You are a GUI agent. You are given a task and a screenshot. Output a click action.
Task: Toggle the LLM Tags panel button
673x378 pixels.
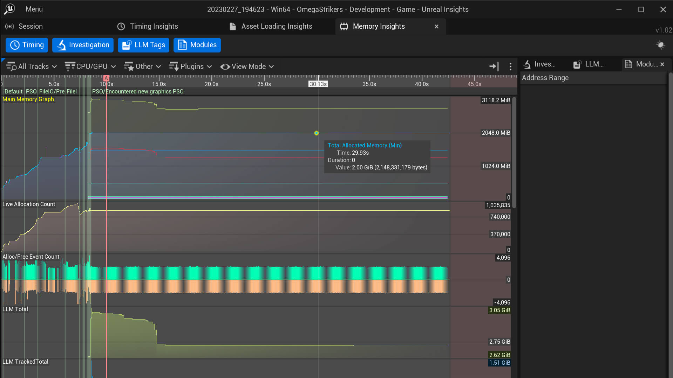pos(143,45)
